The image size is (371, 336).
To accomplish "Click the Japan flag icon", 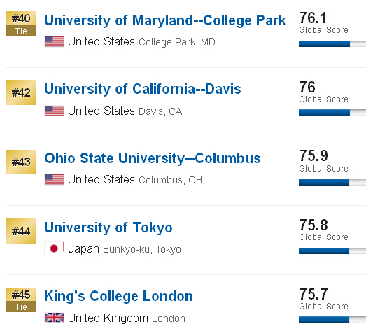I will coord(54,248).
